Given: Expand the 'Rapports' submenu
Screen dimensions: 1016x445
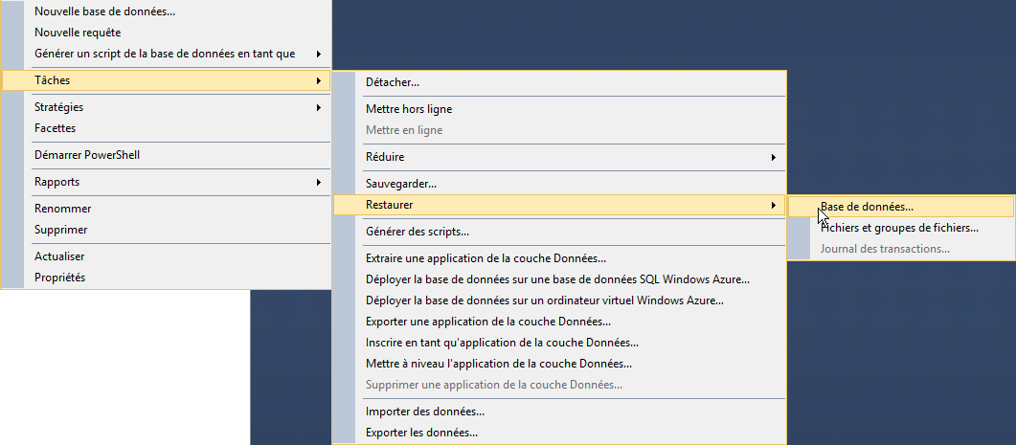Looking at the screenshot, I should coord(57,182).
